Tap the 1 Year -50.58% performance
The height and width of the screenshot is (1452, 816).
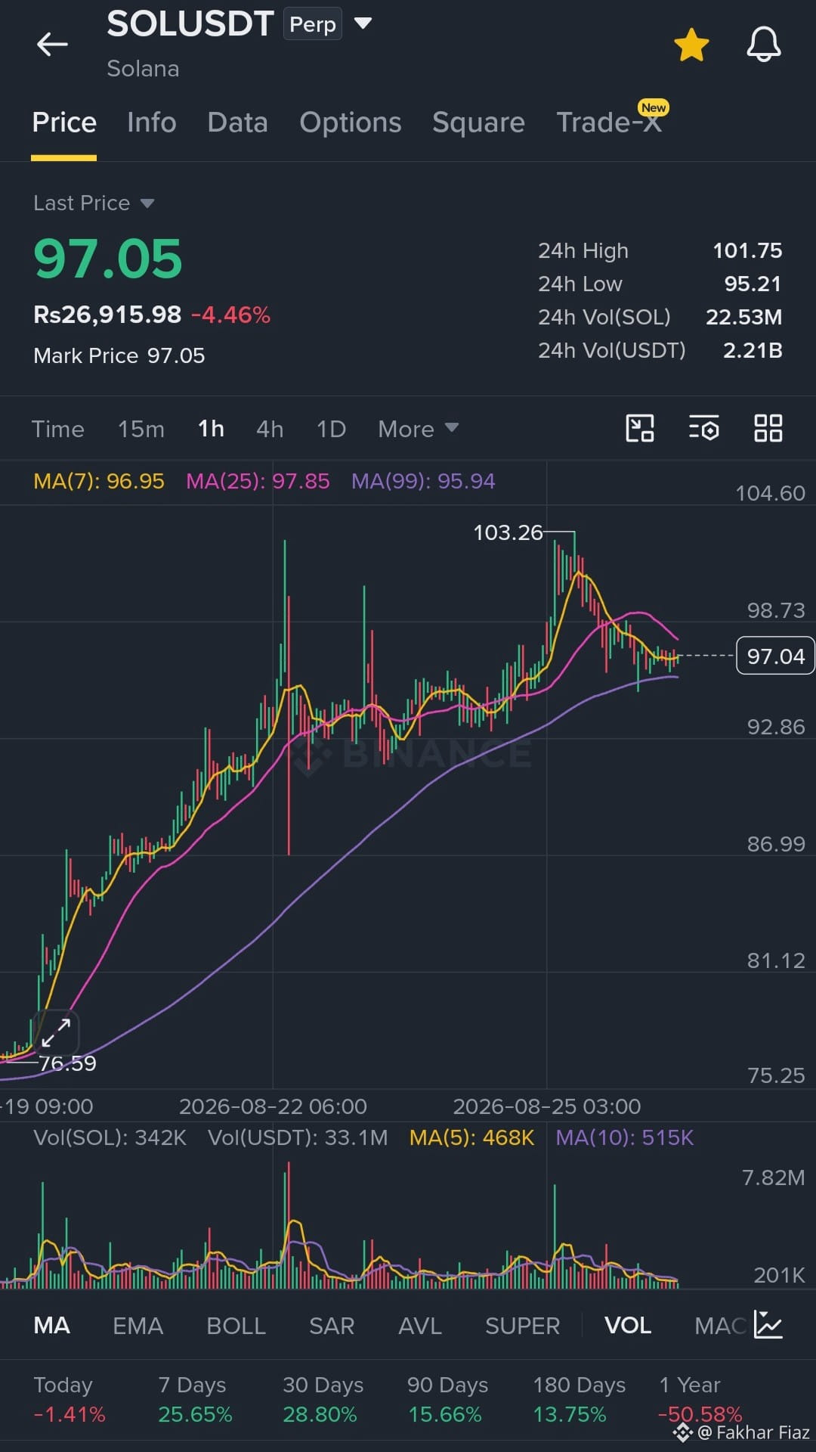(x=700, y=1400)
